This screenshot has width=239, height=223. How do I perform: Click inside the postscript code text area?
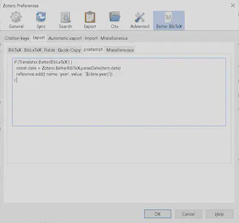click(x=119, y=92)
